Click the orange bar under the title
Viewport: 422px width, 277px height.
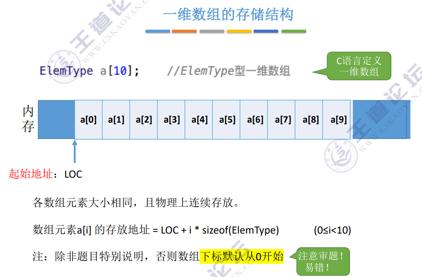[184, 31]
